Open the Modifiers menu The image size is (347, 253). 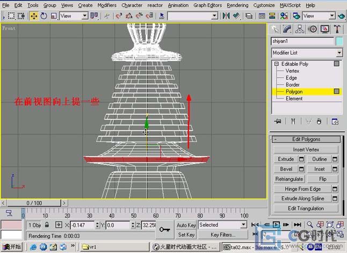click(x=107, y=5)
